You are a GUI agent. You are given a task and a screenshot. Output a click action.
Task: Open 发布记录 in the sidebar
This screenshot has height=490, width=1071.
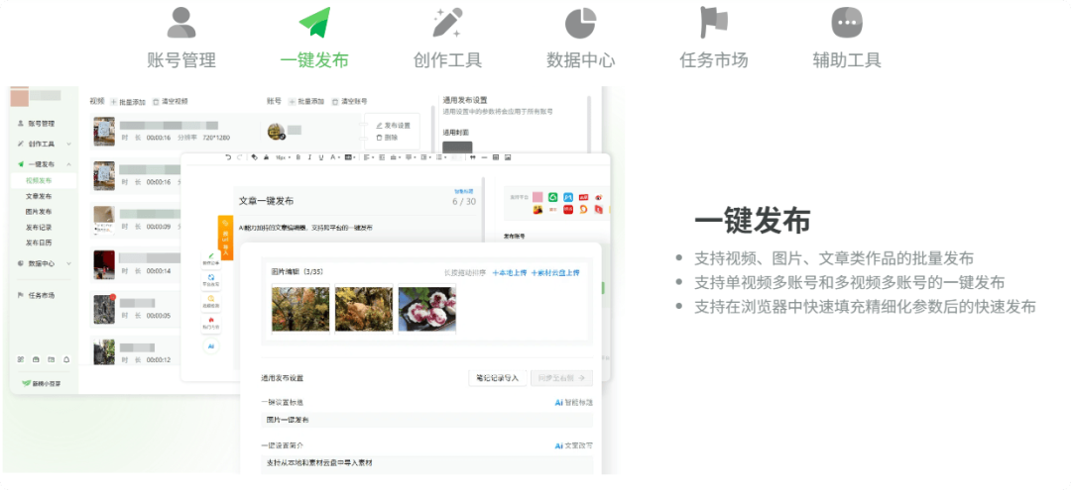39,227
